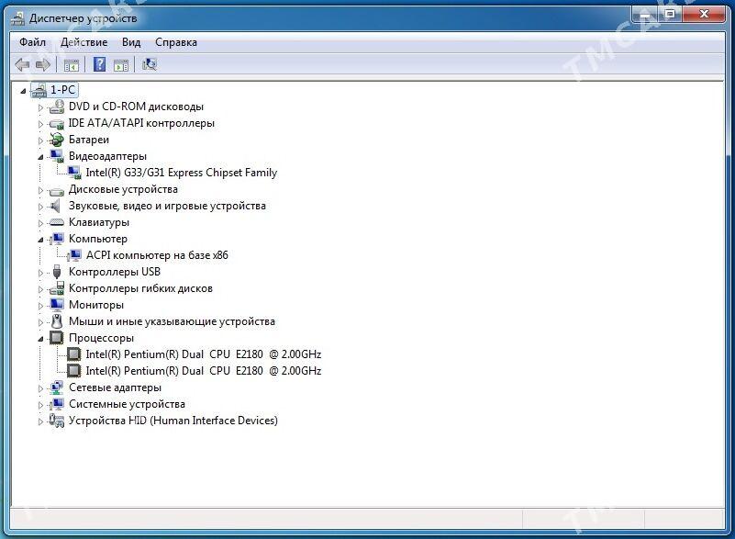Click the HID devices icon
735x539 pixels.
pyautogui.click(x=57, y=421)
